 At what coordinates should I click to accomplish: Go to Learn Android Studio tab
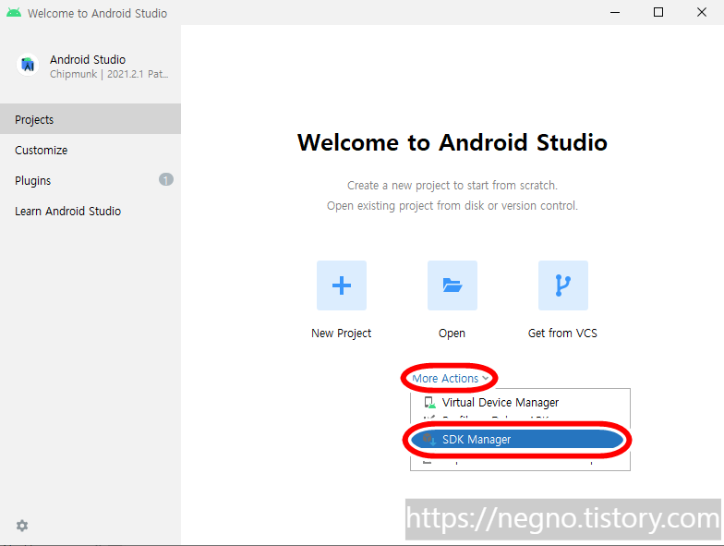coord(90,211)
